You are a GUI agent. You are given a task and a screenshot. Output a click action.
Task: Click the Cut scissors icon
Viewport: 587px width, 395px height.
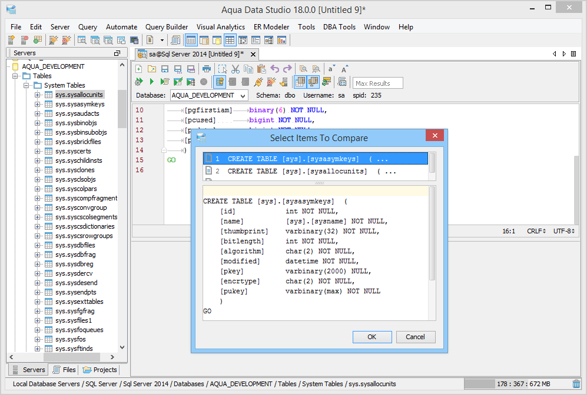tap(236, 69)
